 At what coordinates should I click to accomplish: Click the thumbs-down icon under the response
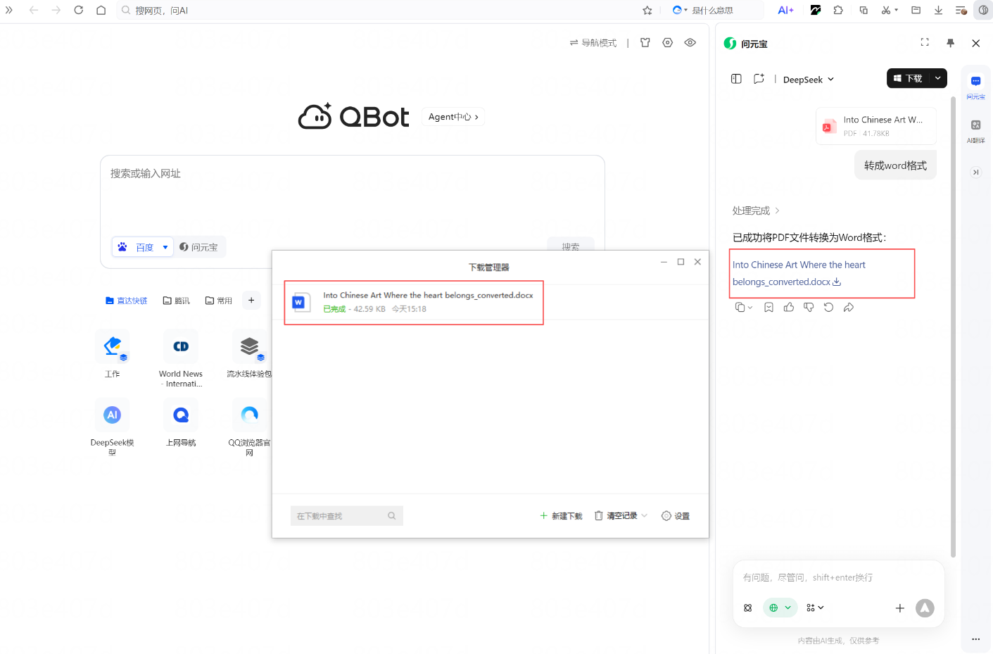coord(809,308)
